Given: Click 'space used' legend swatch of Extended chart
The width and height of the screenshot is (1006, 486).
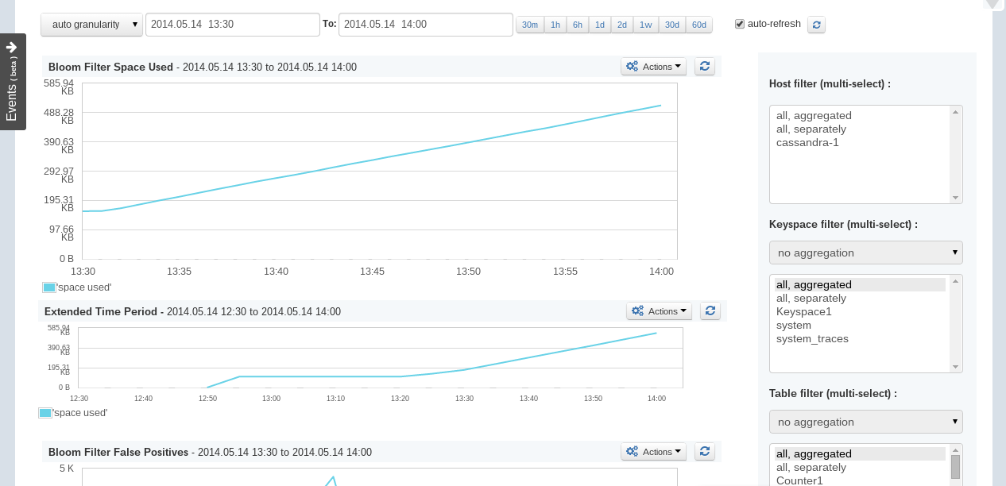Looking at the screenshot, I should tap(45, 413).
